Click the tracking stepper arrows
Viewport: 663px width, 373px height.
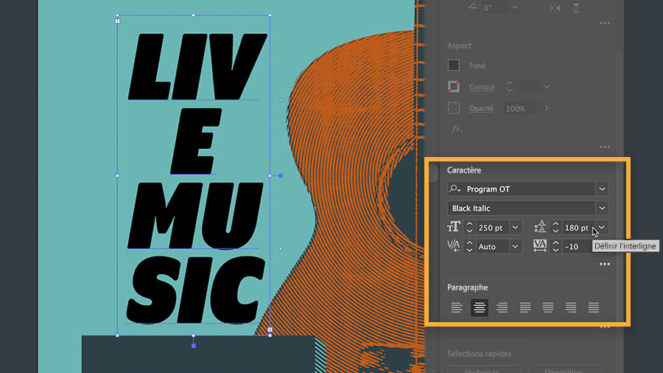pos(555,246)
